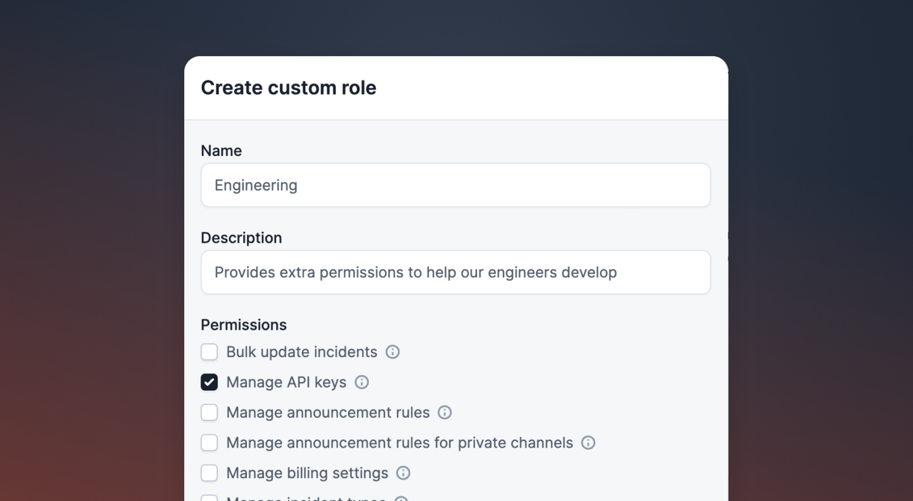Click the 'Manage billing settings' label text

pos(307,473)
